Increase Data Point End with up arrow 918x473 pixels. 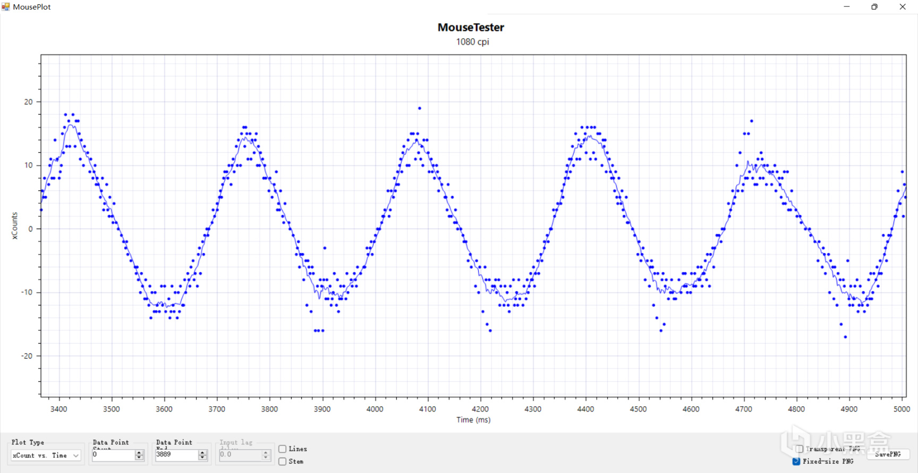pyautogui.click(x=202, y=453)
